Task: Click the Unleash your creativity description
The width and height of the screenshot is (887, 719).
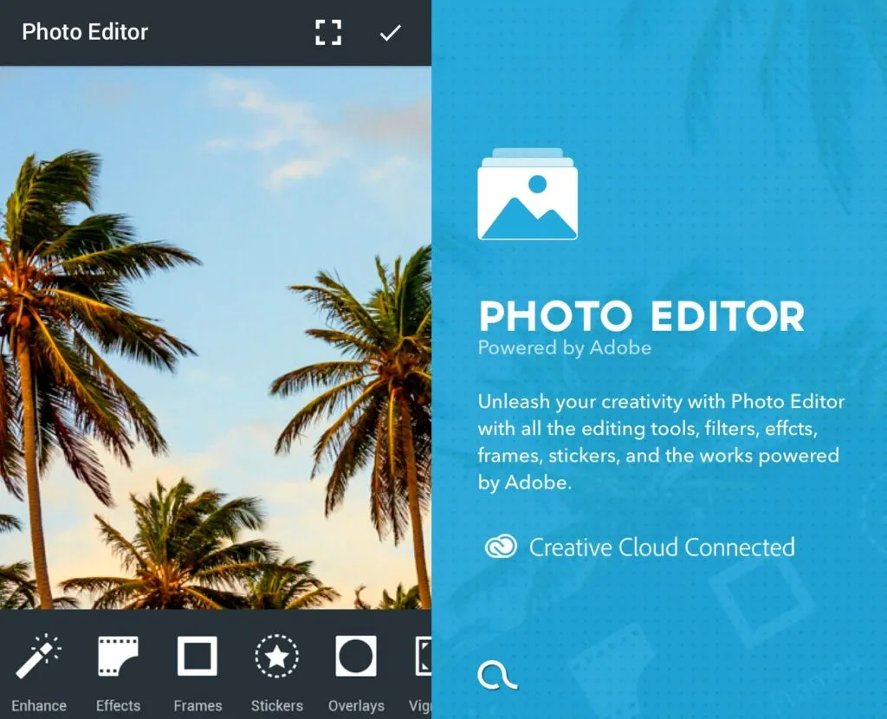Action: tap(661, 442)
